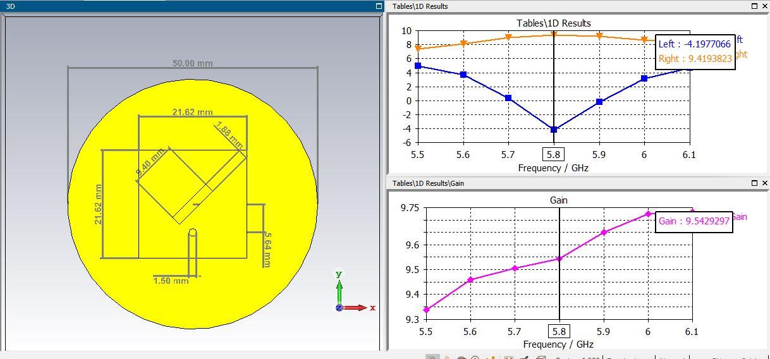Select the 3D window title bar
Image resolution: width=770 pixels, height=359 pixels.
coord(192,6)
